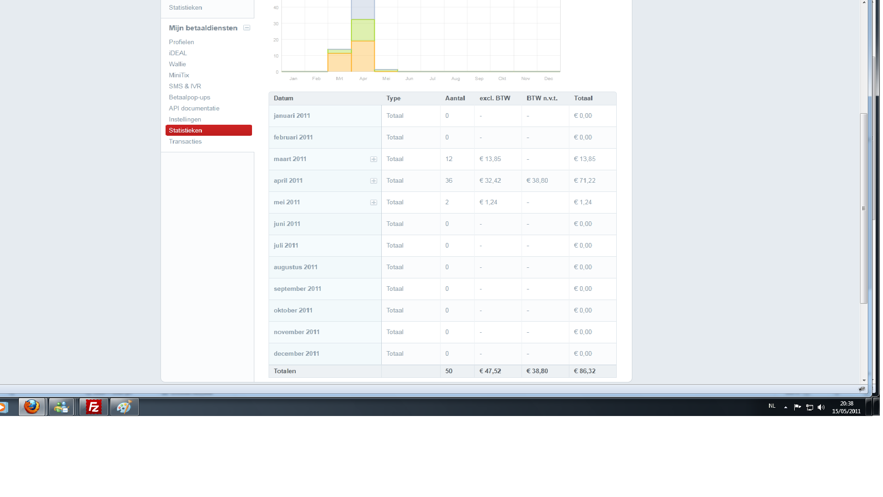Open the iDEAL menu item
883x497 pixels.
tap(178, 53)
